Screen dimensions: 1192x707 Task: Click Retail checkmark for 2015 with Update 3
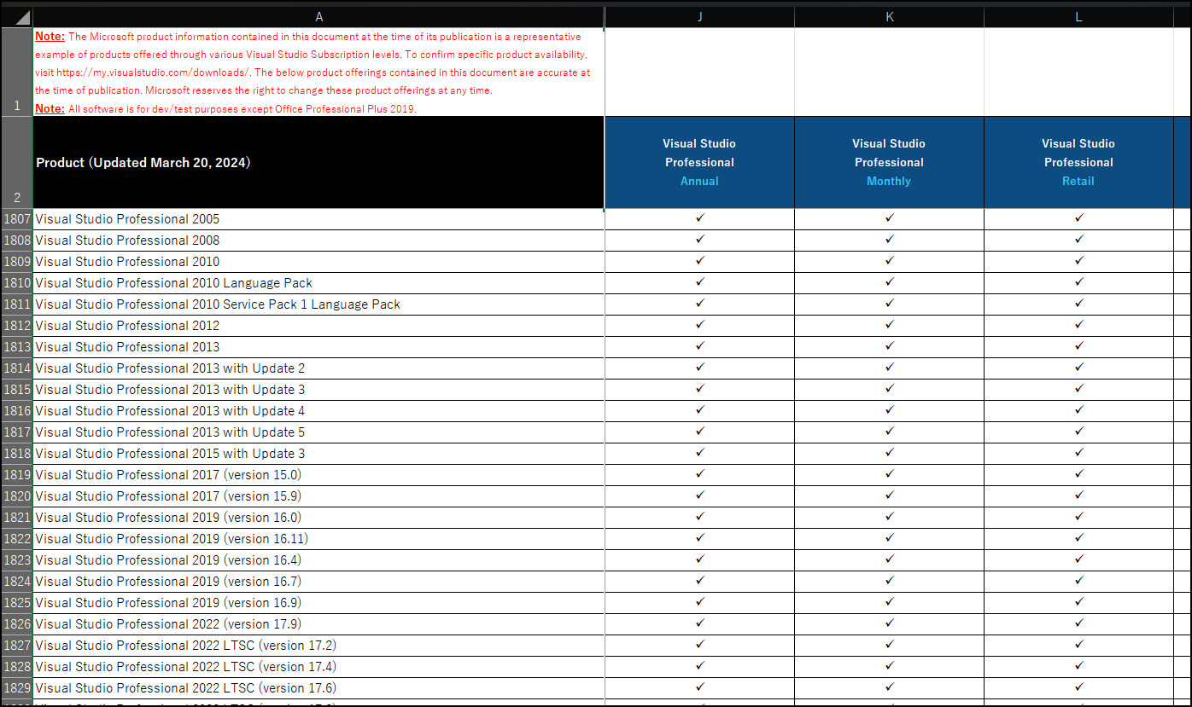(1078, 453)
